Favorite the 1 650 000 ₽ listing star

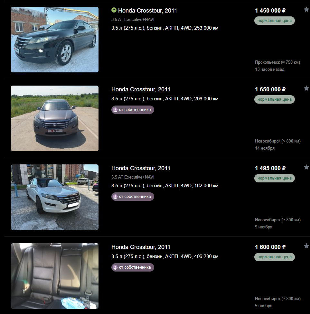click(x=306, y=88)
